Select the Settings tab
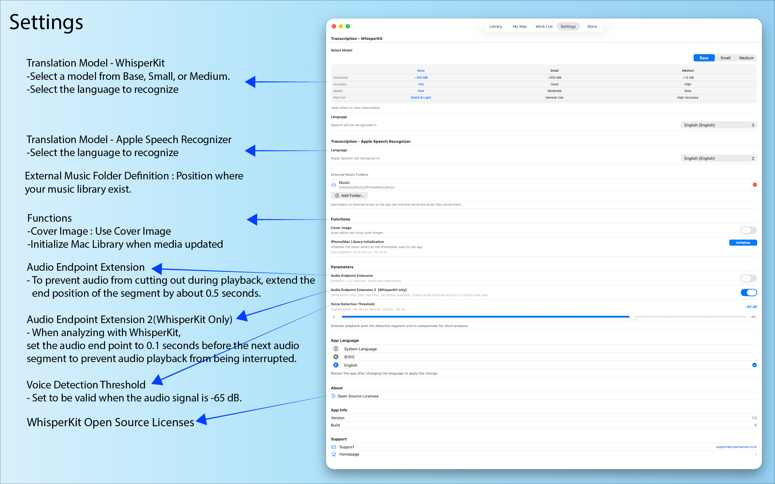The image size is (775, 484). coord(568,27)
